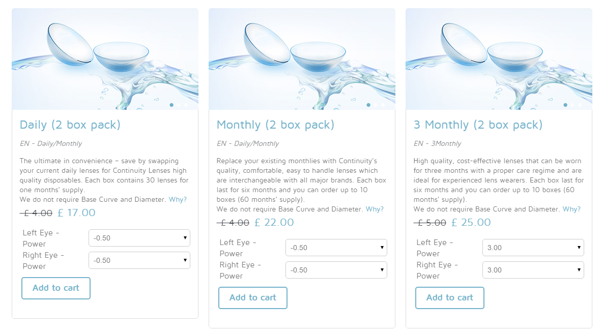
Task: Add Daily 2 box pack to cart
Action: tap(56, 288)
